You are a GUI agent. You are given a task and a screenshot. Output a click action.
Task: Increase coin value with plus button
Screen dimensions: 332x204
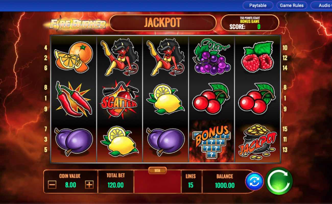click(x=89, y=185)
